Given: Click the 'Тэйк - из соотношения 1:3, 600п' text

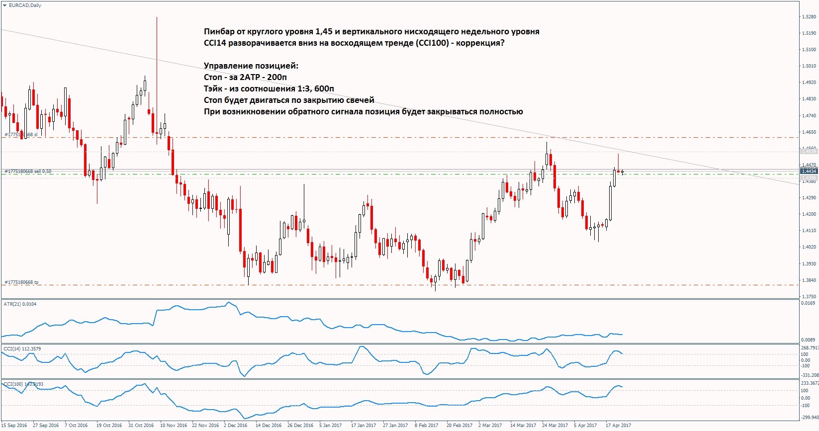Looking at the screenshot, I should [x=269, y=88].
